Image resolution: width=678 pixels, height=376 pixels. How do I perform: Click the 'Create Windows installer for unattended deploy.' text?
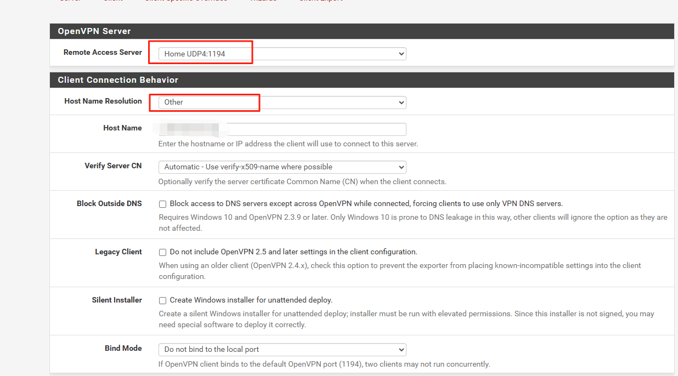(x=251, y=300)
